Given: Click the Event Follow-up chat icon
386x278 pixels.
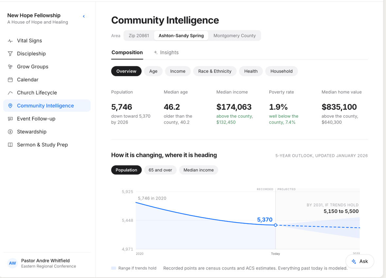Looking at the screenshot, I should [10, 119].
